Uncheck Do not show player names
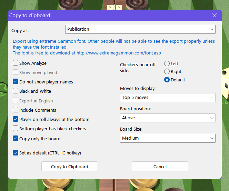 click(16, 81)
